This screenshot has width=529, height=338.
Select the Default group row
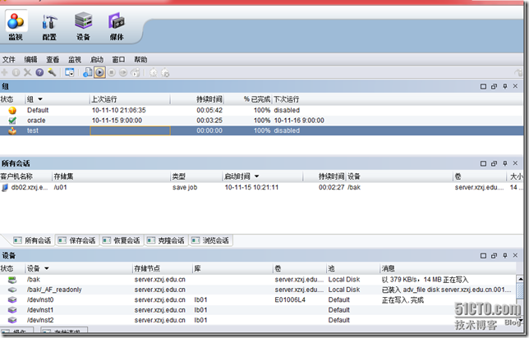tap(261, 110)
